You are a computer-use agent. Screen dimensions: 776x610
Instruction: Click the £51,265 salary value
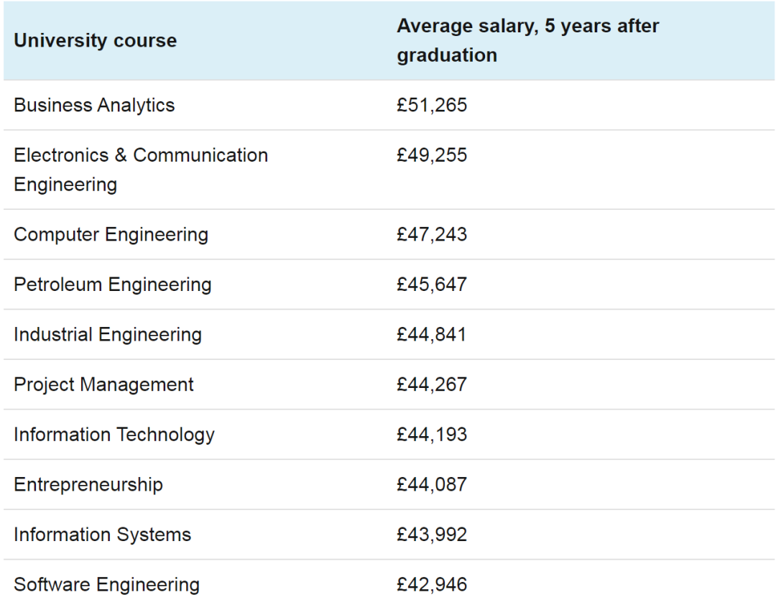click(432, 106)
